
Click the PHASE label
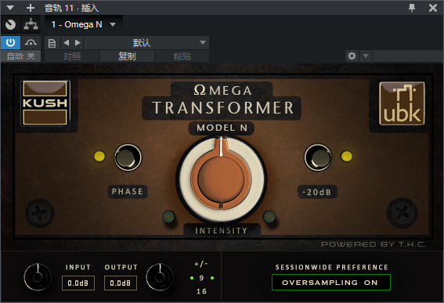128,192
